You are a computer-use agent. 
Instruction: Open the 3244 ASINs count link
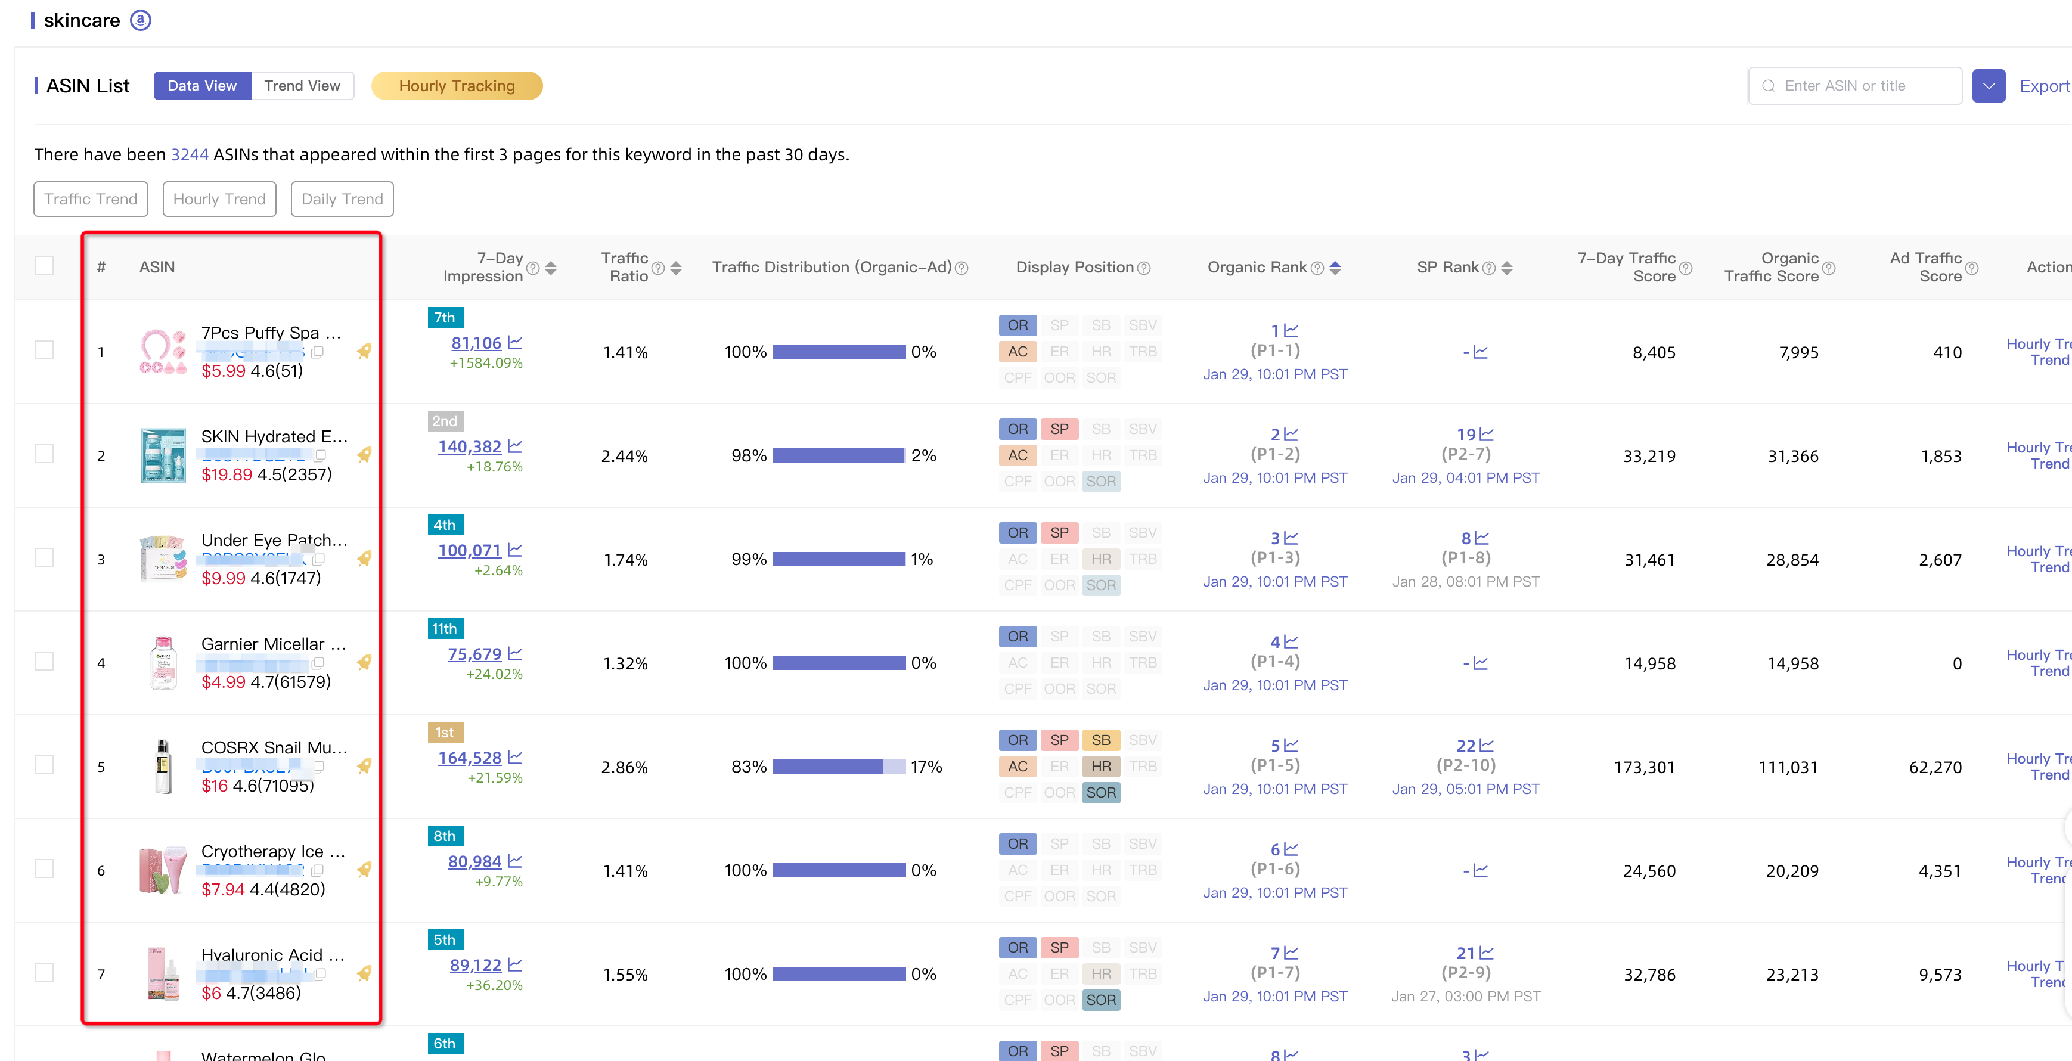(190, 154)
